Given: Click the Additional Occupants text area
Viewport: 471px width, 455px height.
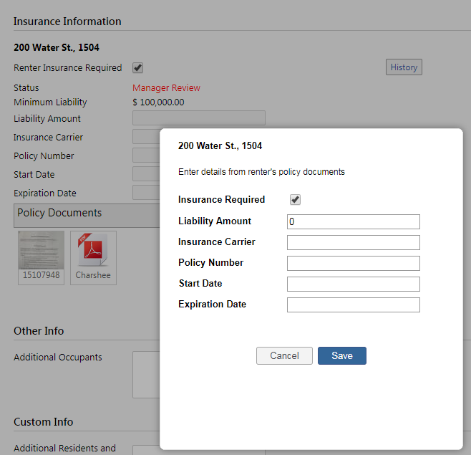Looking at the screenshot, I should pyautogui.click(x=145, y=374).
